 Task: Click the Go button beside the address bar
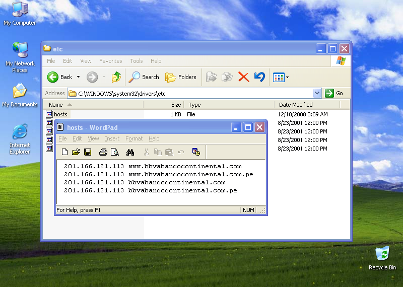pyautogui.click(x=334, y=93)
